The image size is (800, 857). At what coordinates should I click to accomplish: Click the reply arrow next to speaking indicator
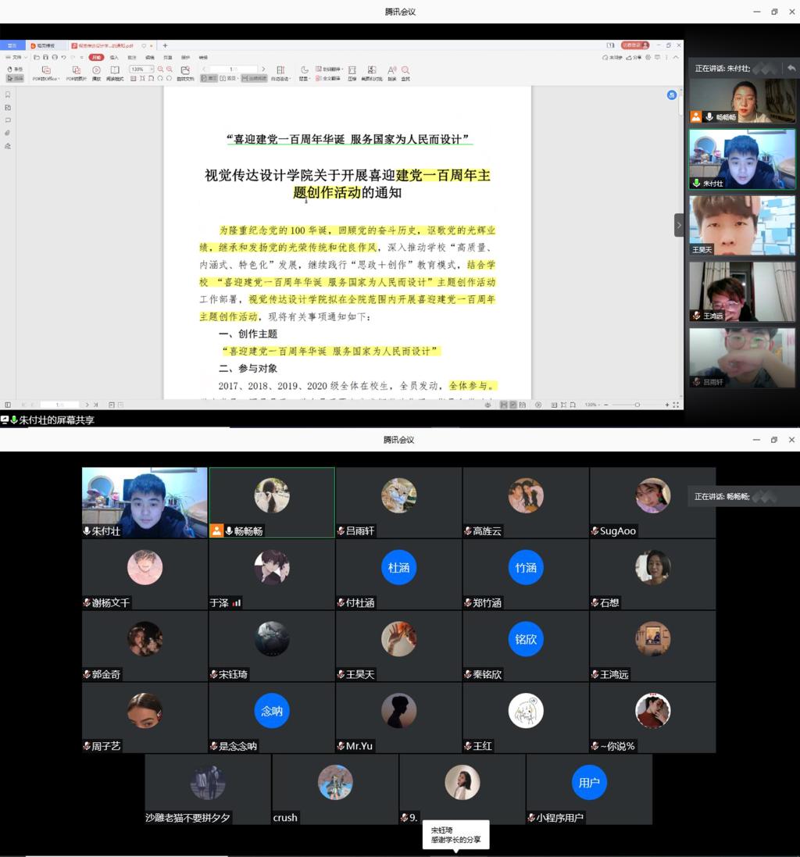point(791,68)
